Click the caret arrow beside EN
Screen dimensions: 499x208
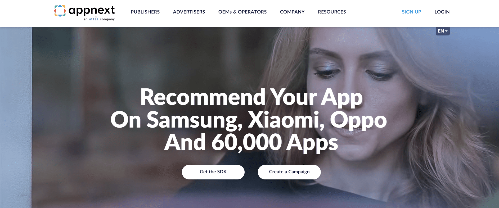[446, 31]
